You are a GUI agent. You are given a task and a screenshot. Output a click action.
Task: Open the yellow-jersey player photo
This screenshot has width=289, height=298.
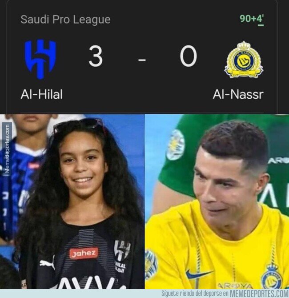(217, 201)
